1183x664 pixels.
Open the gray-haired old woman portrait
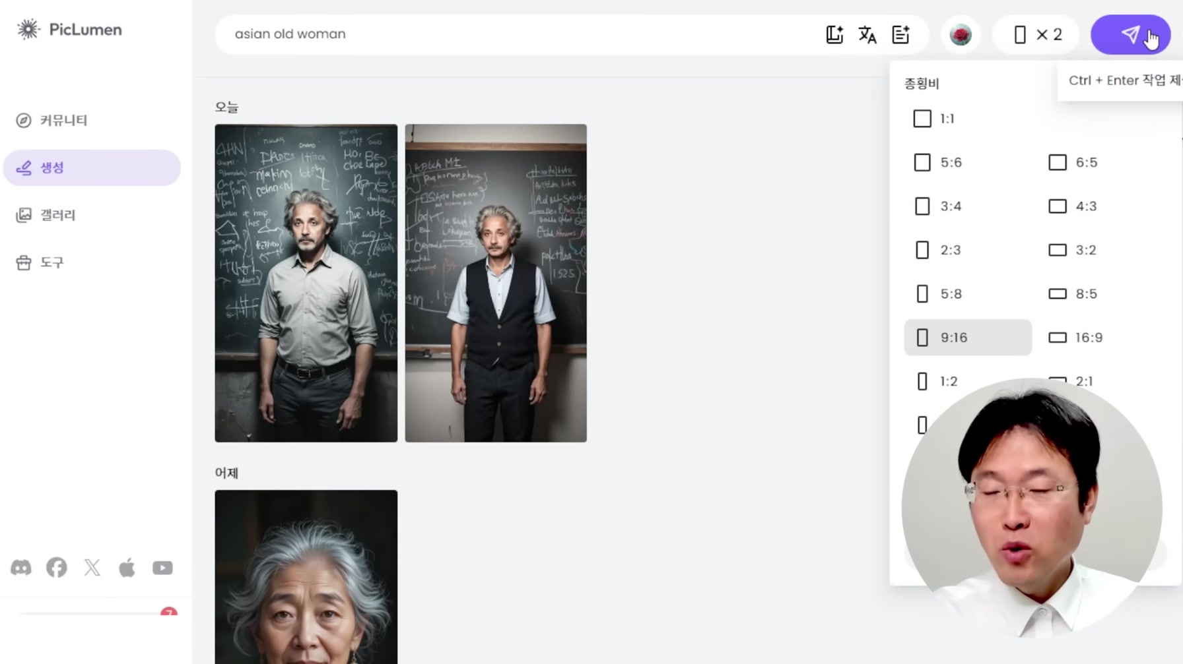(306, 577)
